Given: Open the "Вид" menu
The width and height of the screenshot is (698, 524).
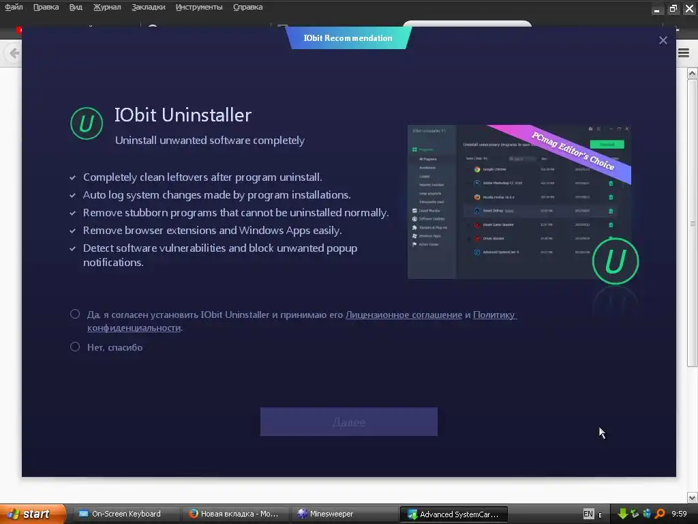Looking at the screenshot, I should coord(76,7).
